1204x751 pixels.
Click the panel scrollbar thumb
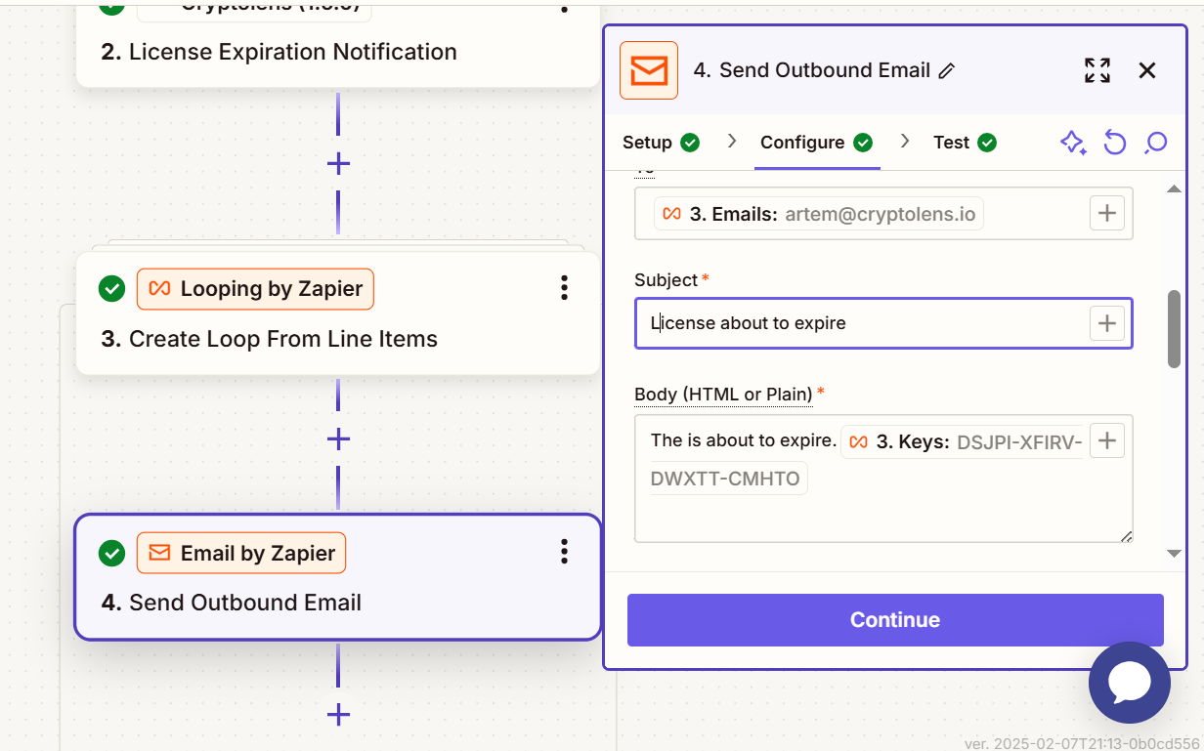tap(1174, 329)
